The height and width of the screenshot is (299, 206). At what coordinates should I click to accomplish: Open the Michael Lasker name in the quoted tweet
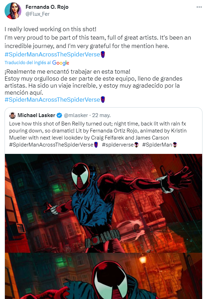36,115
